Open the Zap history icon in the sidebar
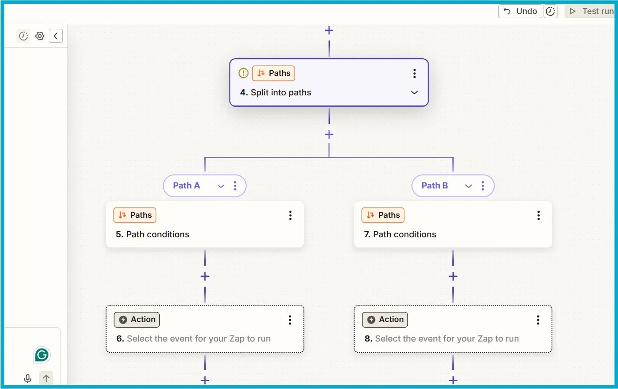 (x=23, y=36)
